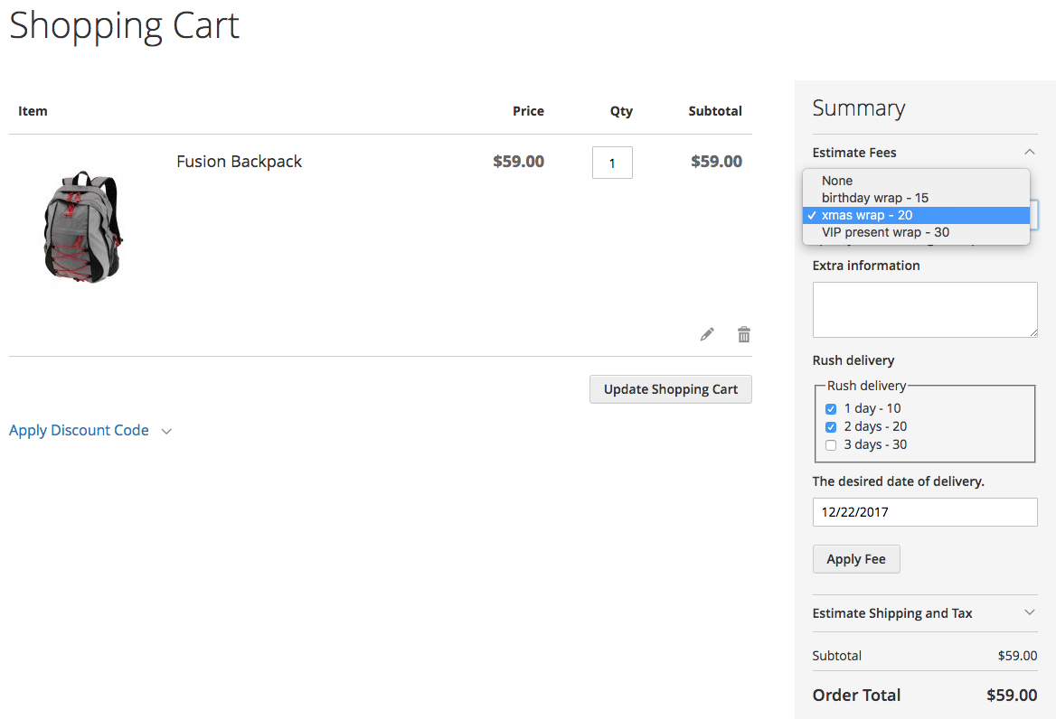Viewport: 1056px width, 719px height.
Task: Click the Order Total $59.00 amount
Action: point(1012,695)
